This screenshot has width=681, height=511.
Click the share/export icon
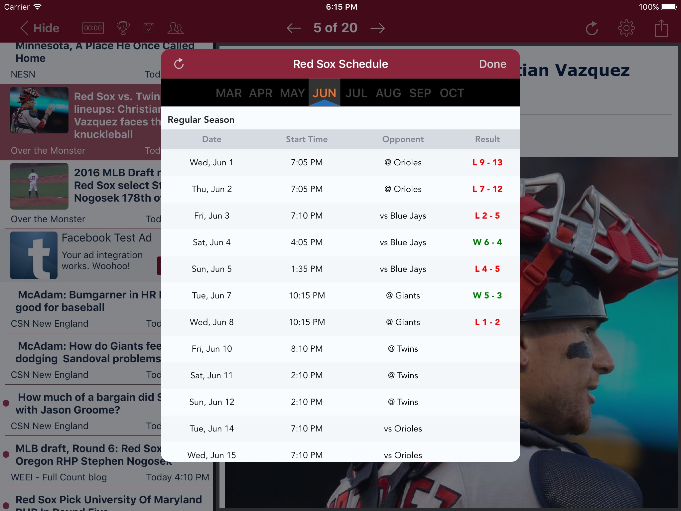(661, 27)
